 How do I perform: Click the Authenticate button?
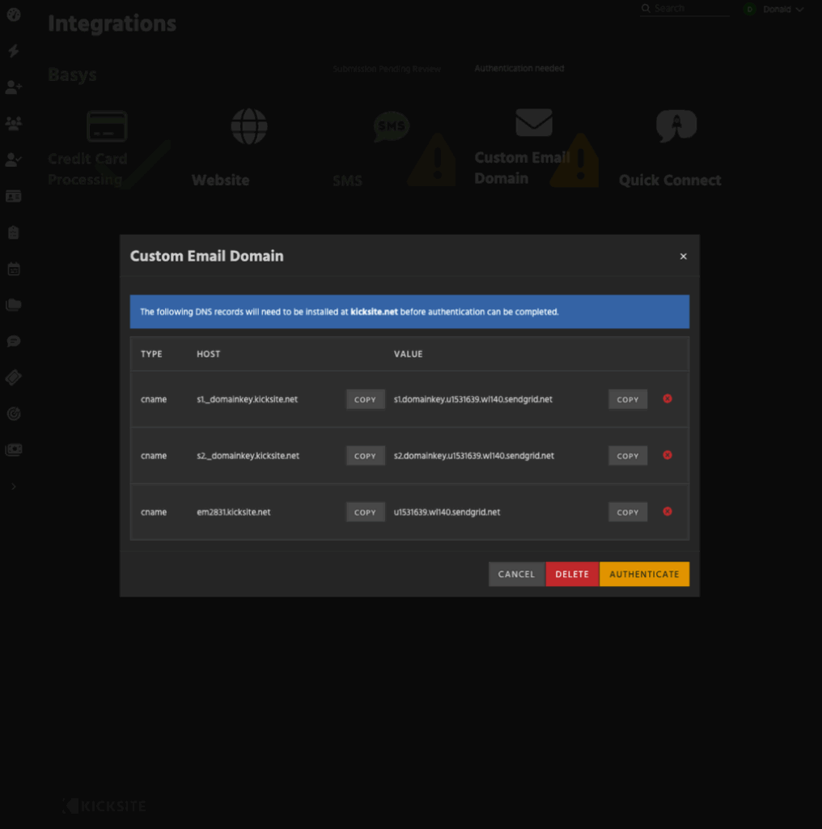click(644, 574)
